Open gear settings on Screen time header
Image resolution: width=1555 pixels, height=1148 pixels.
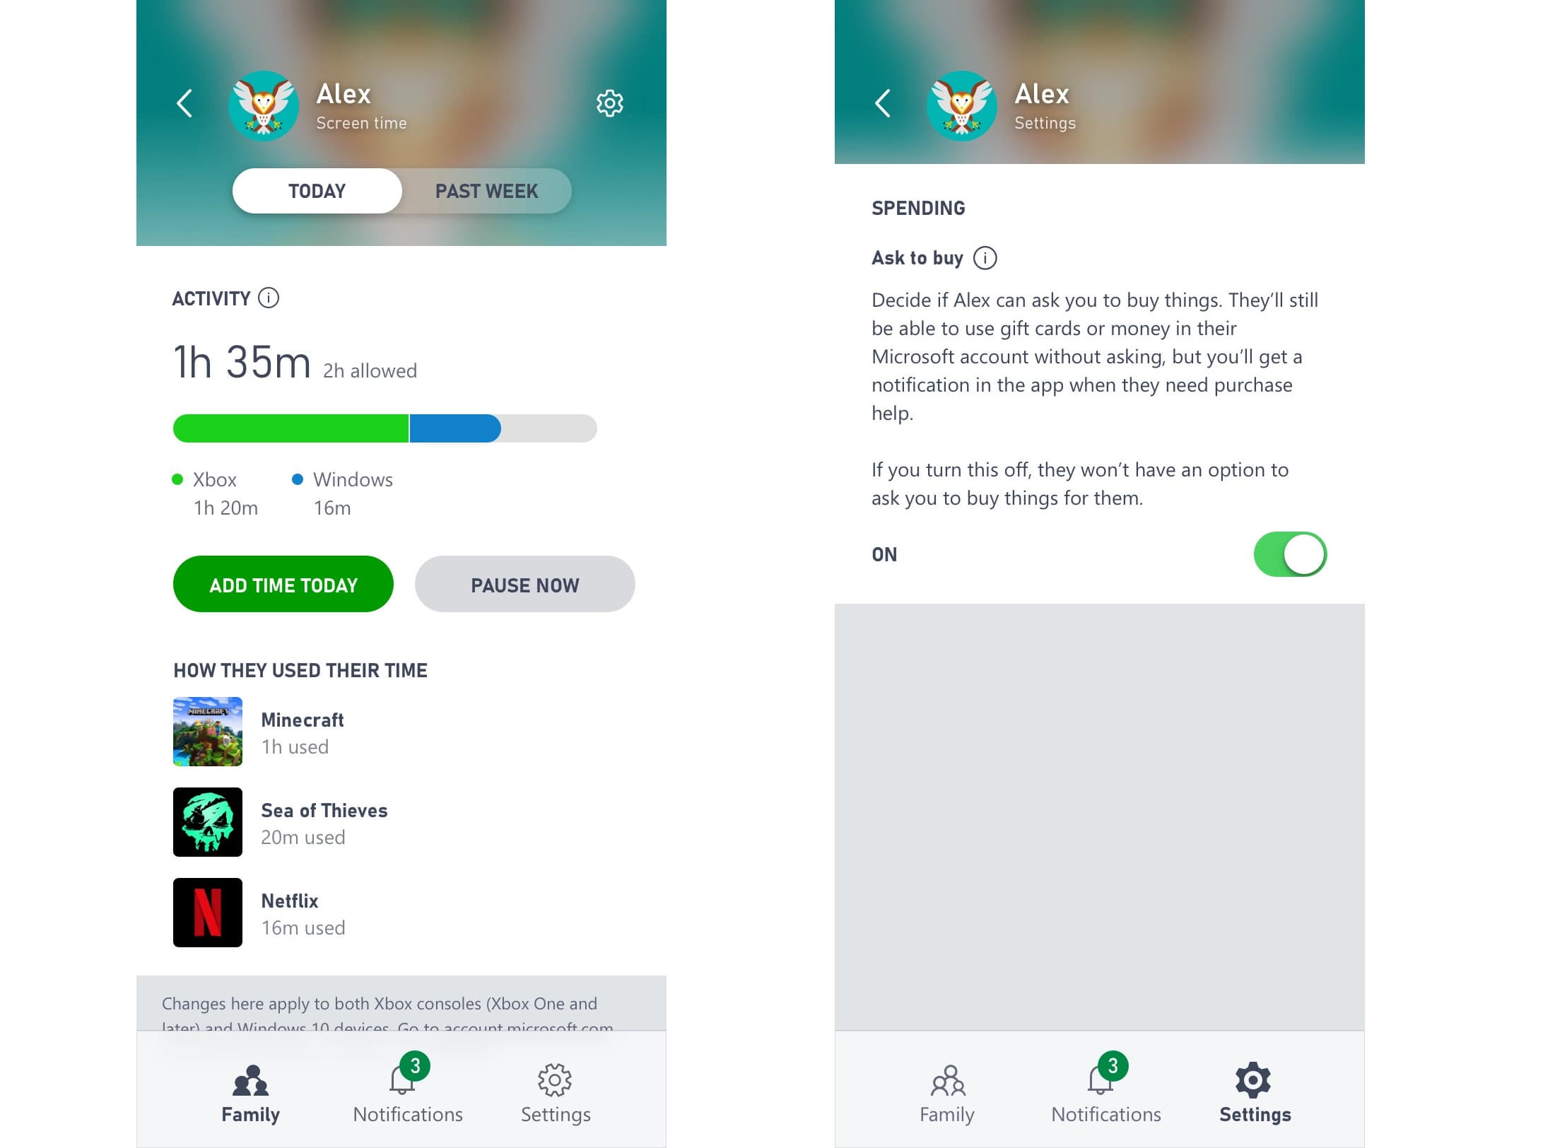pos(609,103)
